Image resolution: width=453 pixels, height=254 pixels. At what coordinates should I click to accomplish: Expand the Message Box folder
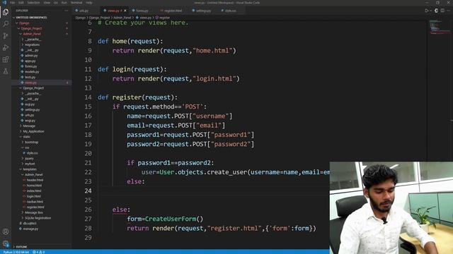point(33,212)
